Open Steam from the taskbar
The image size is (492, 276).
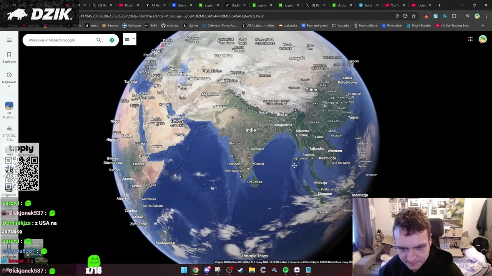pos(240,270)
